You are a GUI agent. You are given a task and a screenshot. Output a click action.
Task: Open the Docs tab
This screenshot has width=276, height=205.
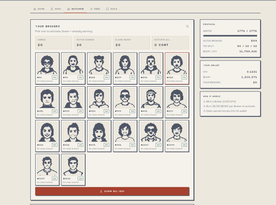pos(112,9)
